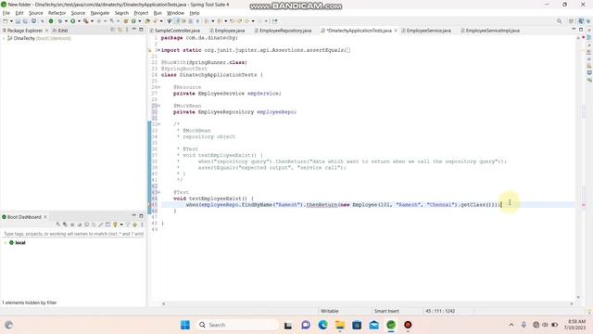Click the open console icon in Boot Dashboard
Image resolution: width=593 pixels, height=334 pixels.
coord(86,225)
